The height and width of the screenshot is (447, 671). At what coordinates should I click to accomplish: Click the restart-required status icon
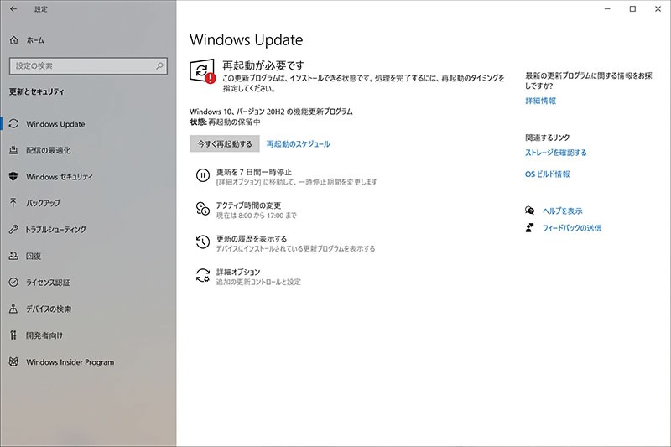pyautogui.click(x=202, y=71)
